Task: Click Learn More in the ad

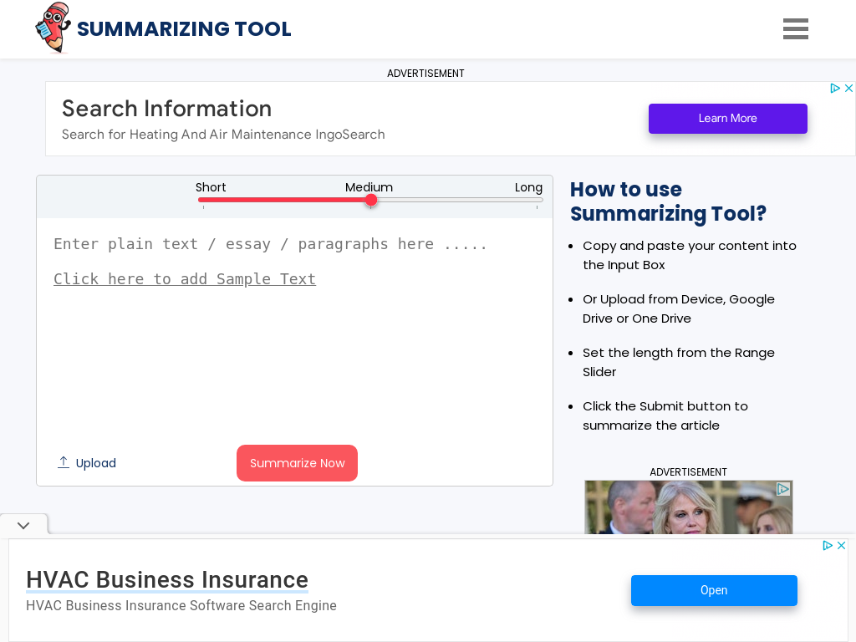Action: coord(728,119)
